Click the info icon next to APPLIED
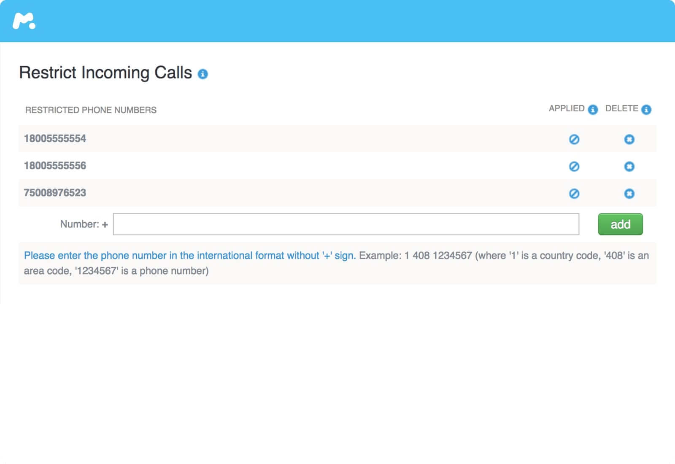The width and height of the screenshot is (675, 464). (593, 110)
